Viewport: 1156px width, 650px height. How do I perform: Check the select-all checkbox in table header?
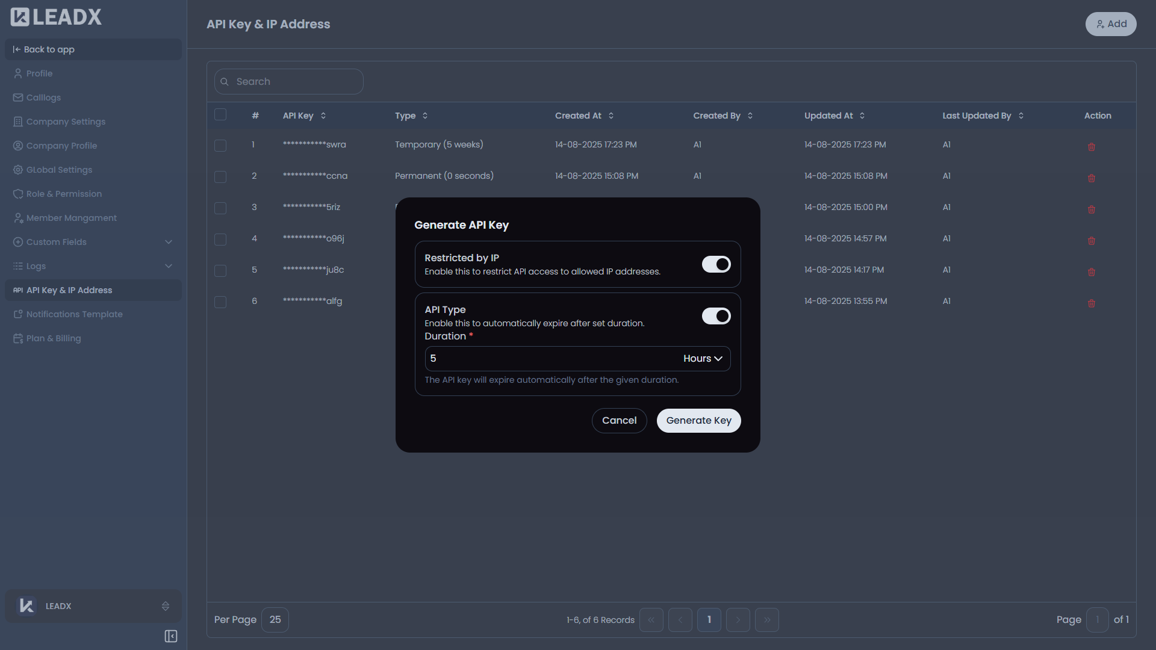(220, 114)
